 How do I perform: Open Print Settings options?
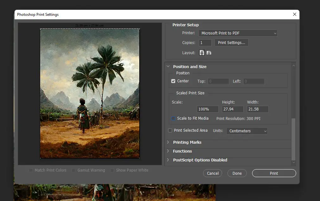(x=231, y=42)
